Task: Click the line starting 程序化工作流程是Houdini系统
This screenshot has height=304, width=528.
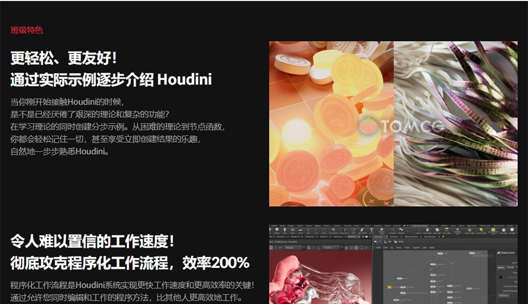Action: click(132, 285)
